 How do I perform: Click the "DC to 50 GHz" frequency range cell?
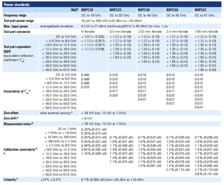pyautogui.click(x=176, y=15)
